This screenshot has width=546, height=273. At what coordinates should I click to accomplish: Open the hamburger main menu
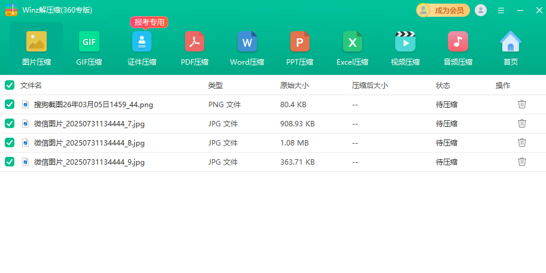(x=501, y=10)
